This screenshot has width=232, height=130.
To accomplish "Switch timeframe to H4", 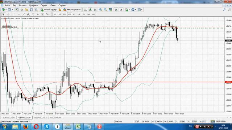I will [x=79, y=14].
